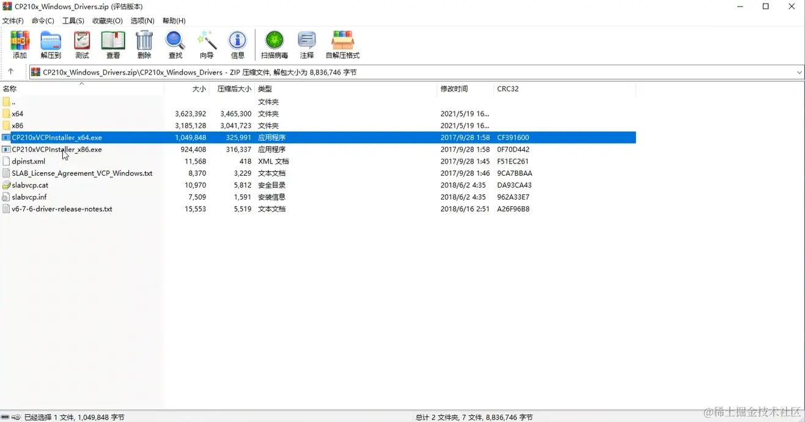This screenshot has width=805, height=422.
Task: Select the slabvcp.inf setup file
Action: pos(31,197)
